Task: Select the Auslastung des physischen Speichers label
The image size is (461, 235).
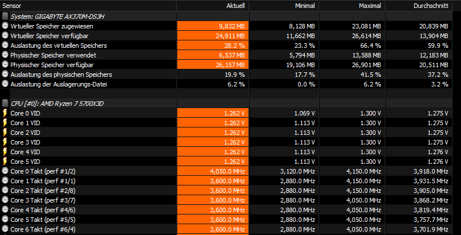Action: [61, 75]
